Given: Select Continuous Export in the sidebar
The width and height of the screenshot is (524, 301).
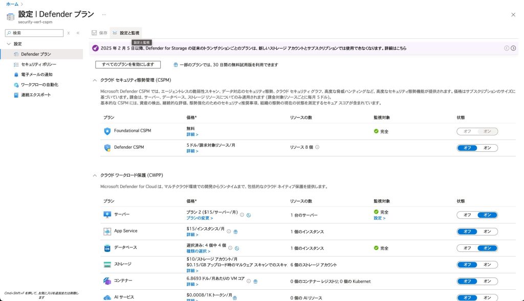Looking at the screenshot, I should [x=36, y=95].
